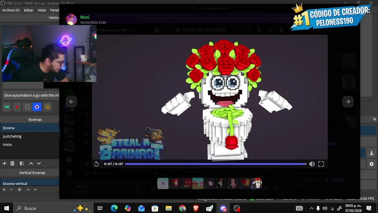Screen dimensions: 378x213
Task: Move scene down in Escenas list
Action: pyautogui.click(x=39, y=163)
